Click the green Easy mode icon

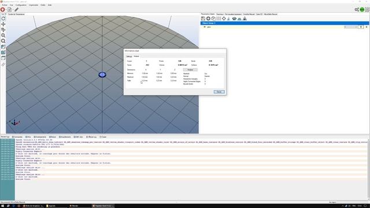(362, 9)
